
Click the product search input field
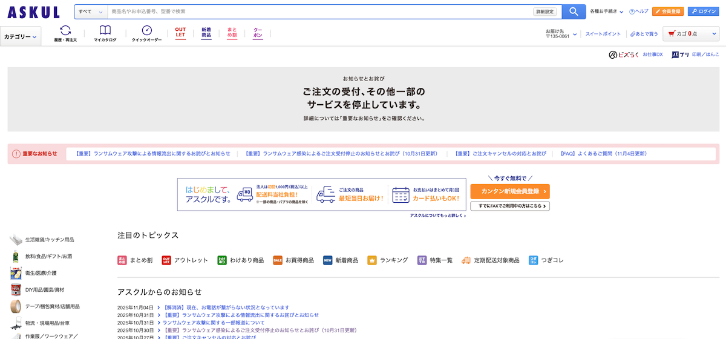coord(319,12)
